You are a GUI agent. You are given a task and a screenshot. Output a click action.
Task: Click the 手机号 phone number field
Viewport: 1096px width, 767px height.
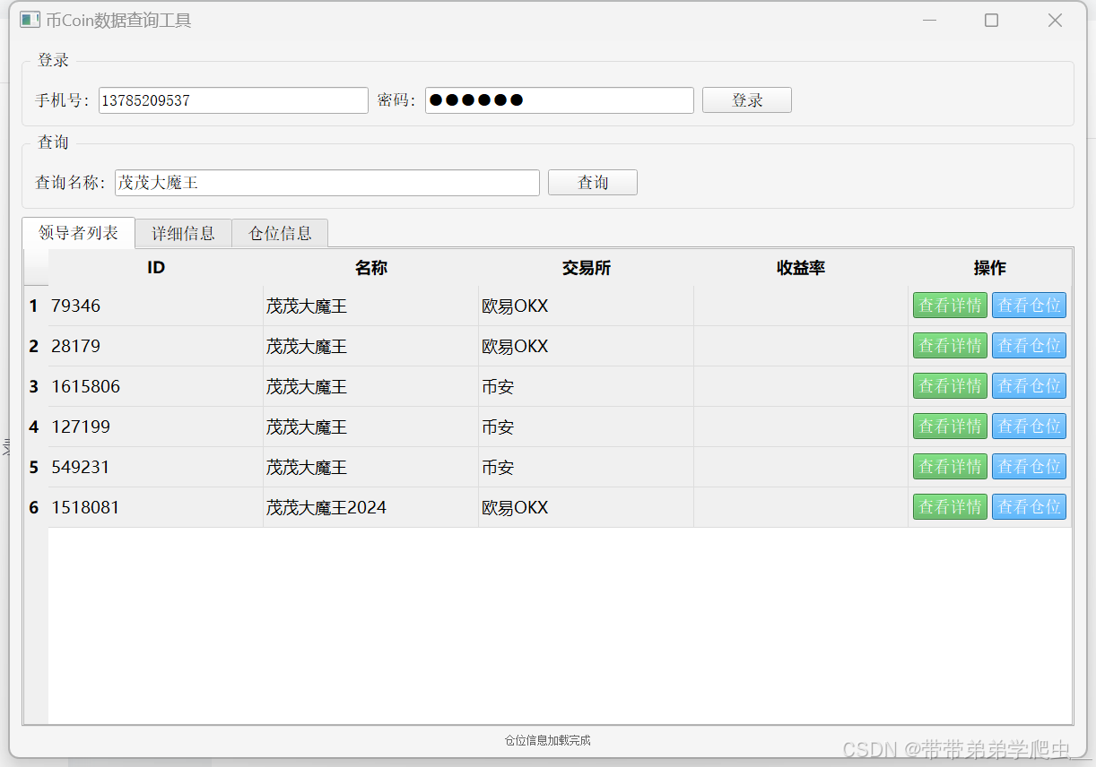233,100
